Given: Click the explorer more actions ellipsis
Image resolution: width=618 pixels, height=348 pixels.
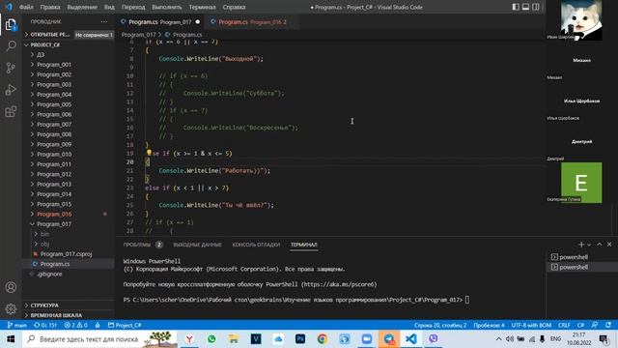Looking at the screenshot, I should click(104, 21).
